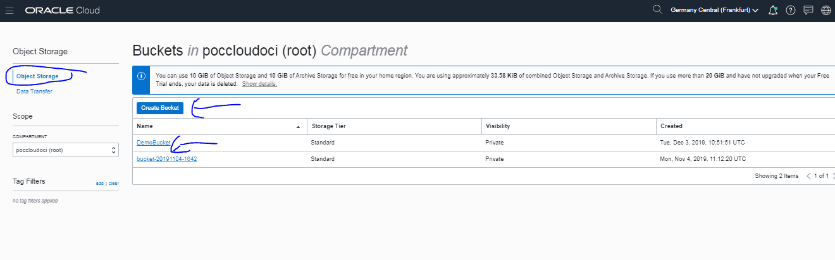Open the search magnifier icon
The image size is (835, 260).
[657, 10]
